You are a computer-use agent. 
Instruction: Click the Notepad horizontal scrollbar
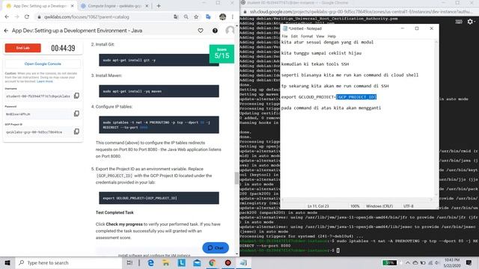pyautogui.click(x=358, y=200)
